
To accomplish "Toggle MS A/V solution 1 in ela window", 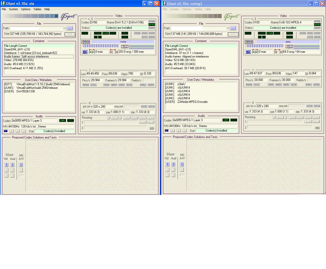I will (21, 165).
